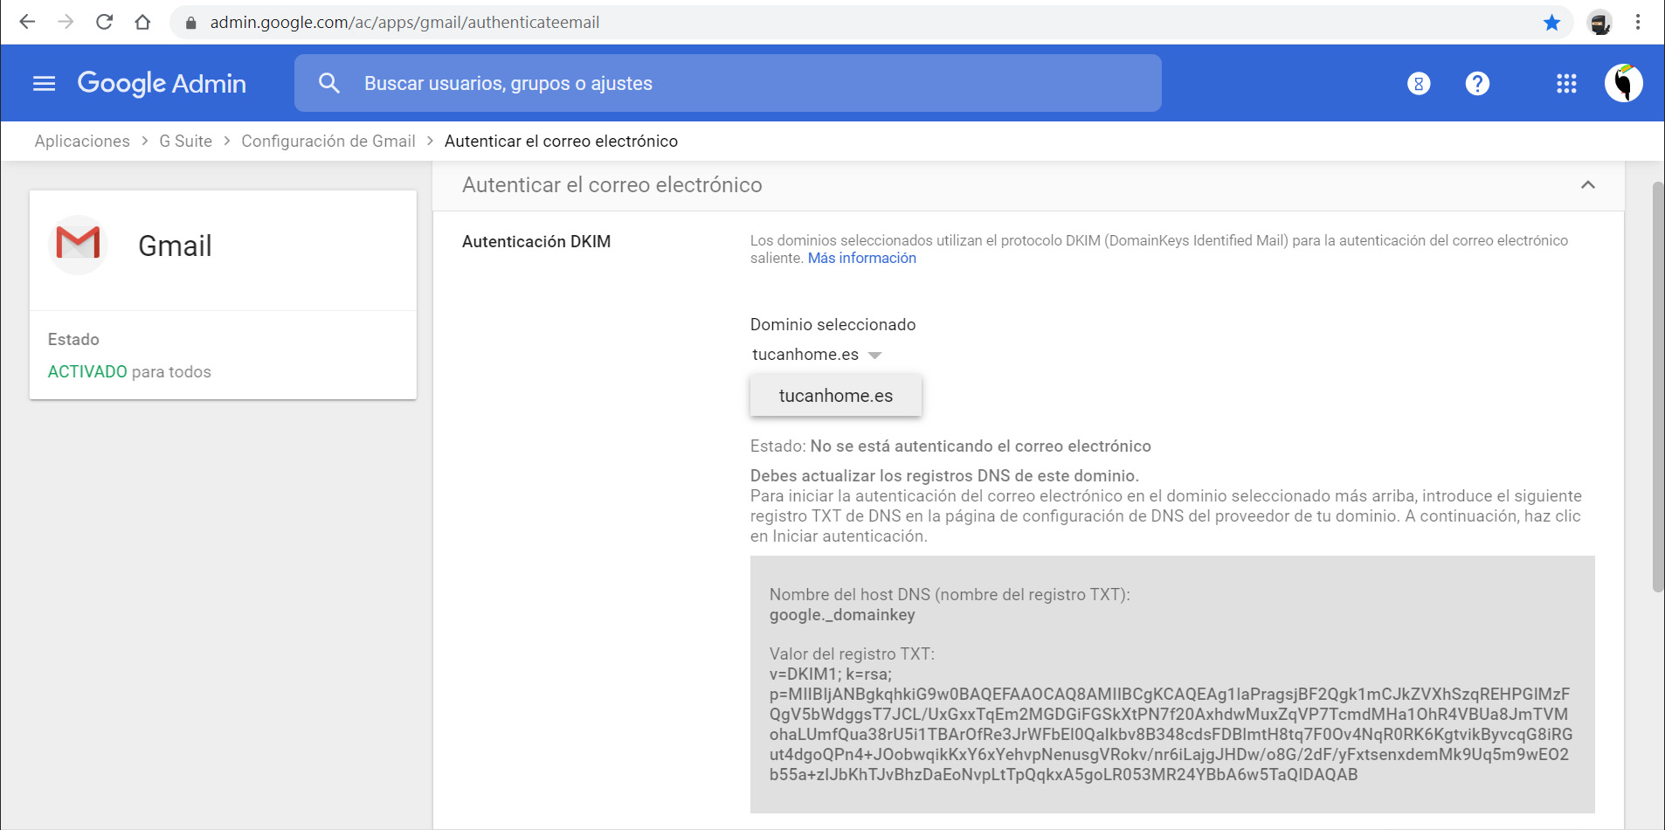Click 'ACTIVADO para todos' status
This screenshot has width=1665, height=830.
[129, 371]
